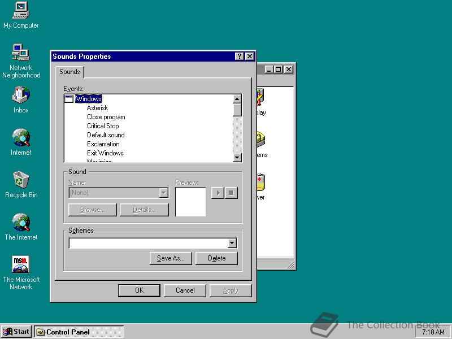The height and width of the screenshot is (339, 452).
Task: Select the Critical Stop event
Action: 103,126
